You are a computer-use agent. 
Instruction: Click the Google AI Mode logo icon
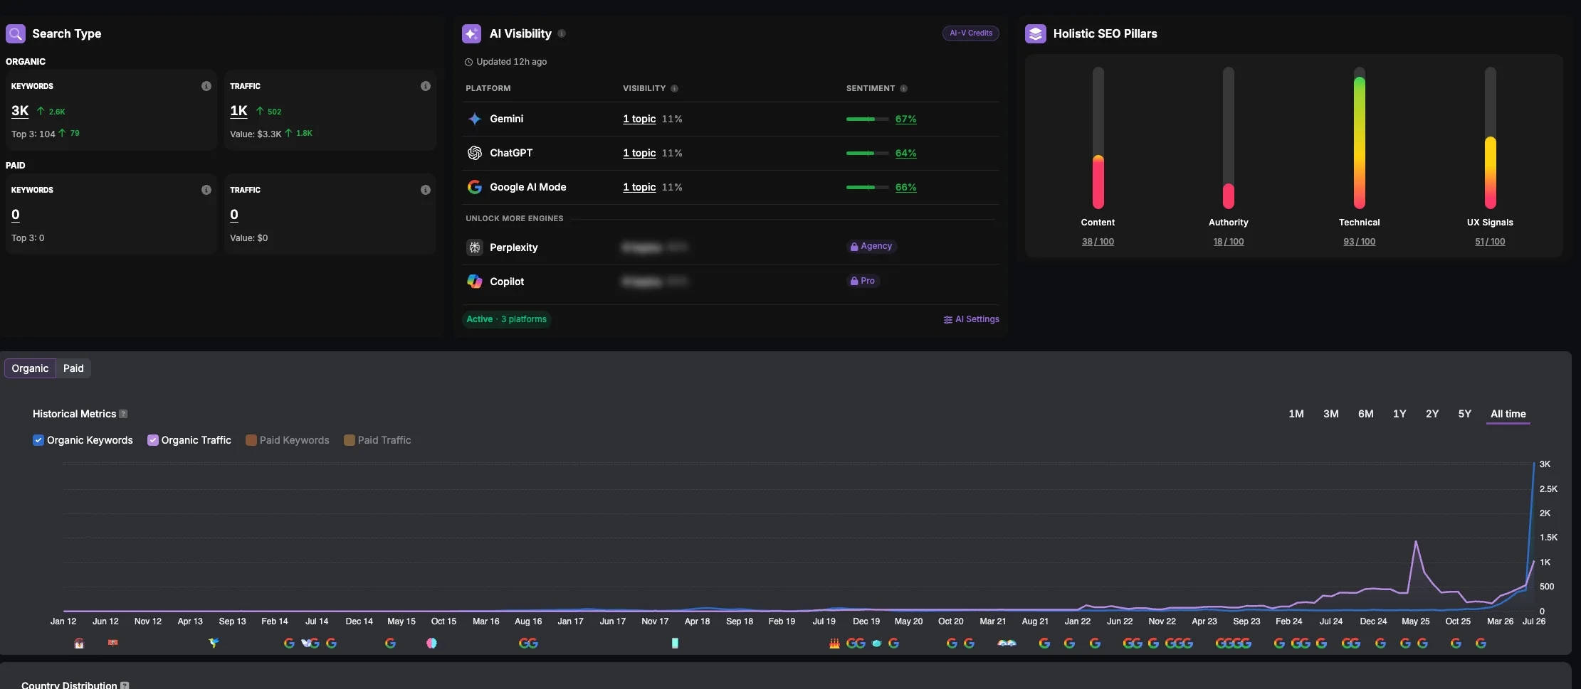click(475, 187)
